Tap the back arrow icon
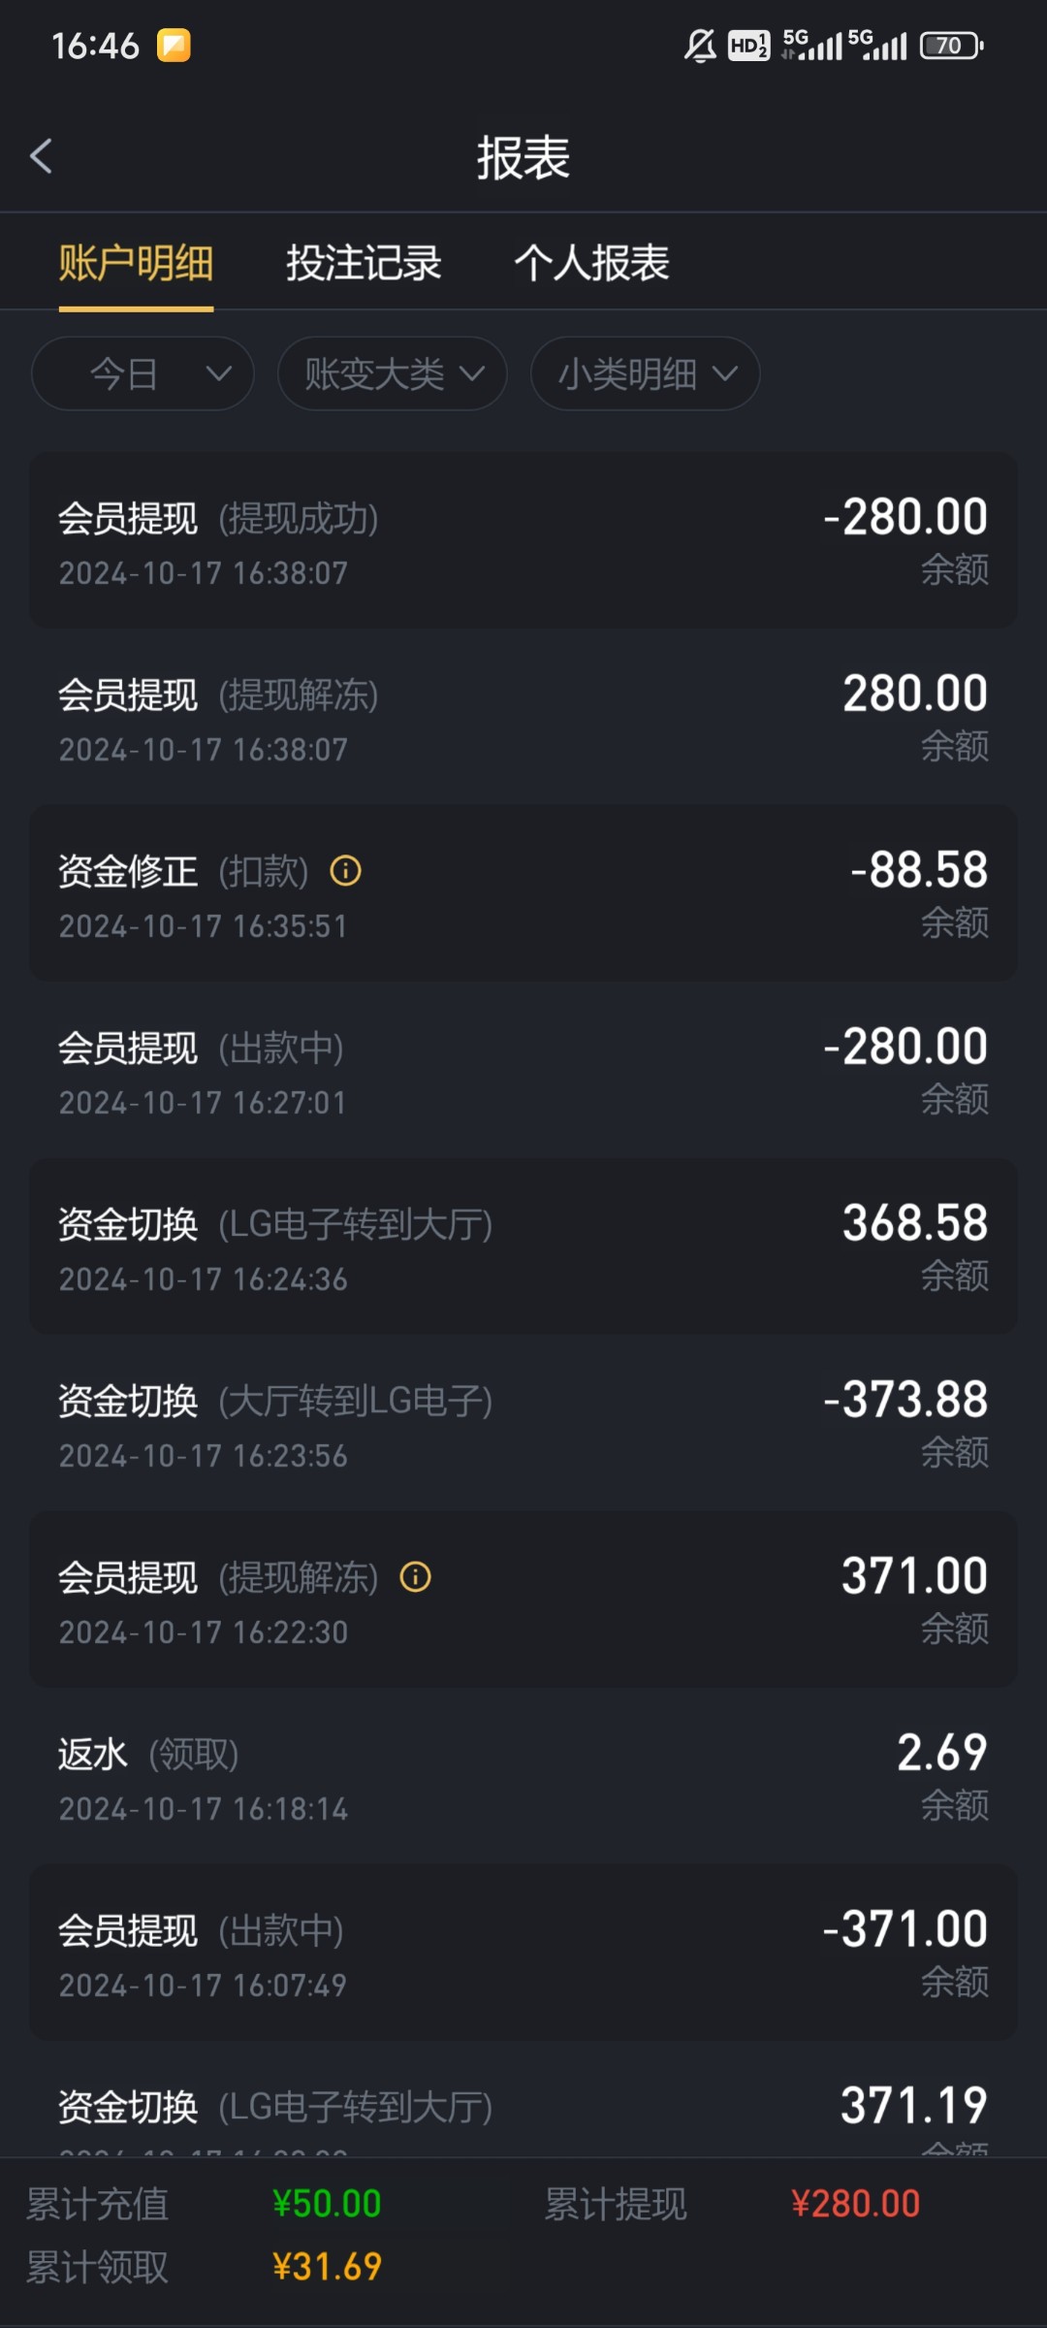This screenshot has width=1047, height=2328. pos(41,156)
